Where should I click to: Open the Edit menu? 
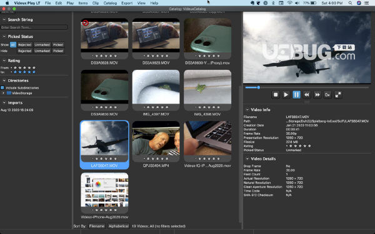[x=59, y=3]
